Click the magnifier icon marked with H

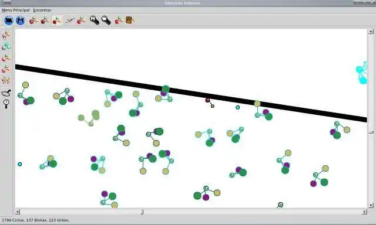pyautogui.click(x=94, y=21)
